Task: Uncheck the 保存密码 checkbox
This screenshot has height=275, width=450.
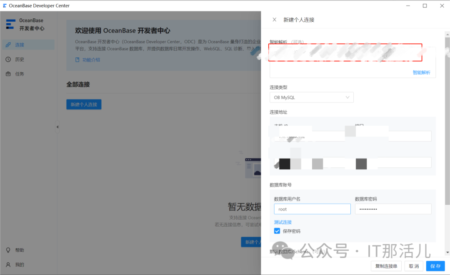Action: (277, 231)
